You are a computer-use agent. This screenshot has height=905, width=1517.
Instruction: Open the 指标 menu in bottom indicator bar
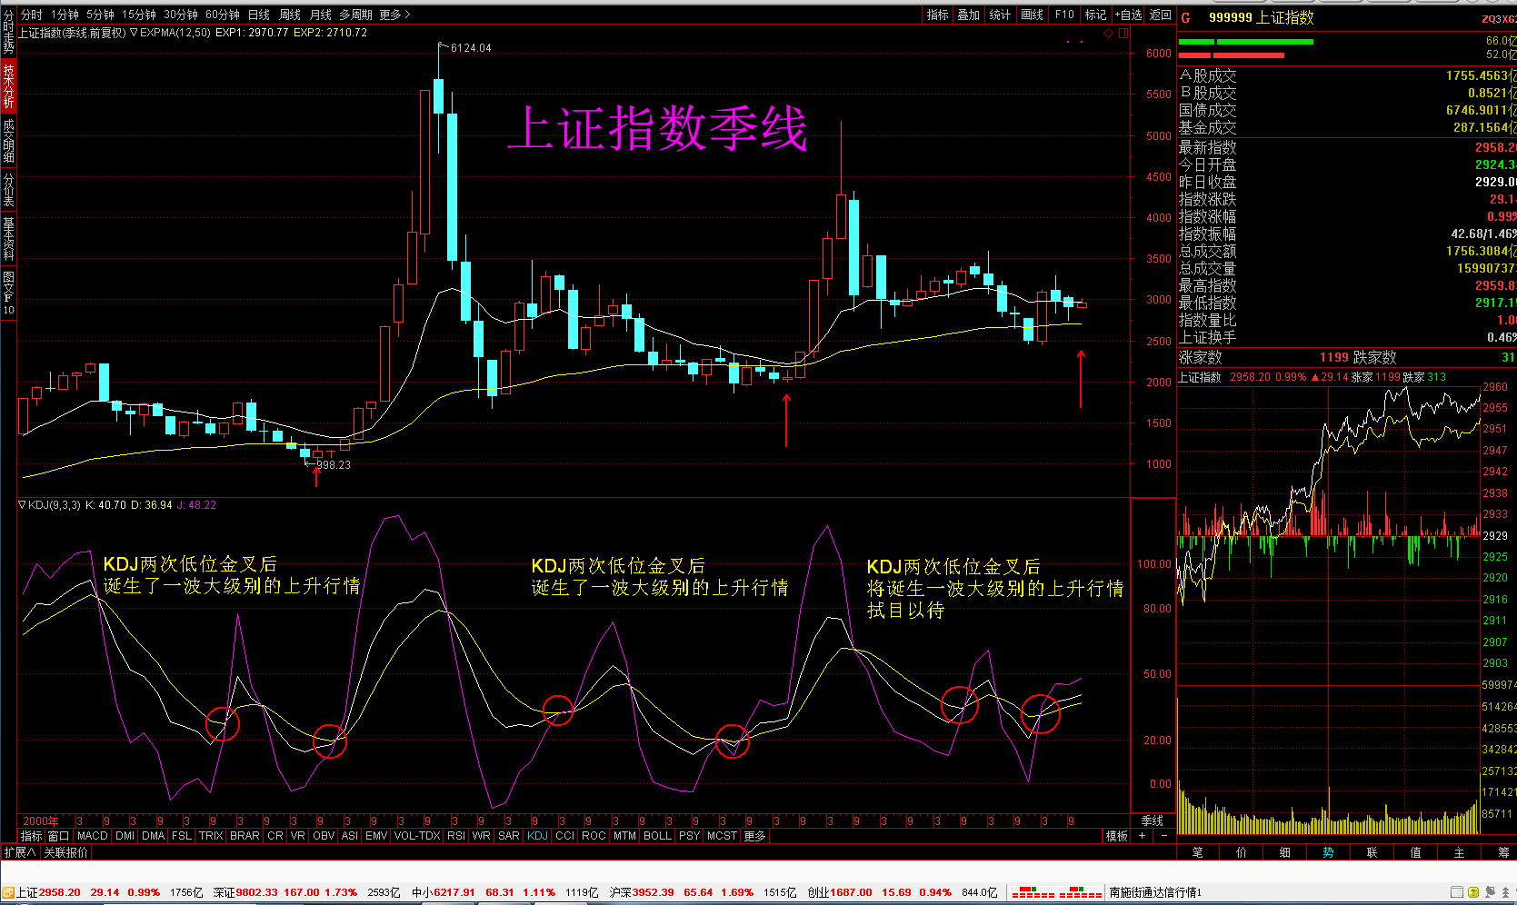[x=31, y=835]
